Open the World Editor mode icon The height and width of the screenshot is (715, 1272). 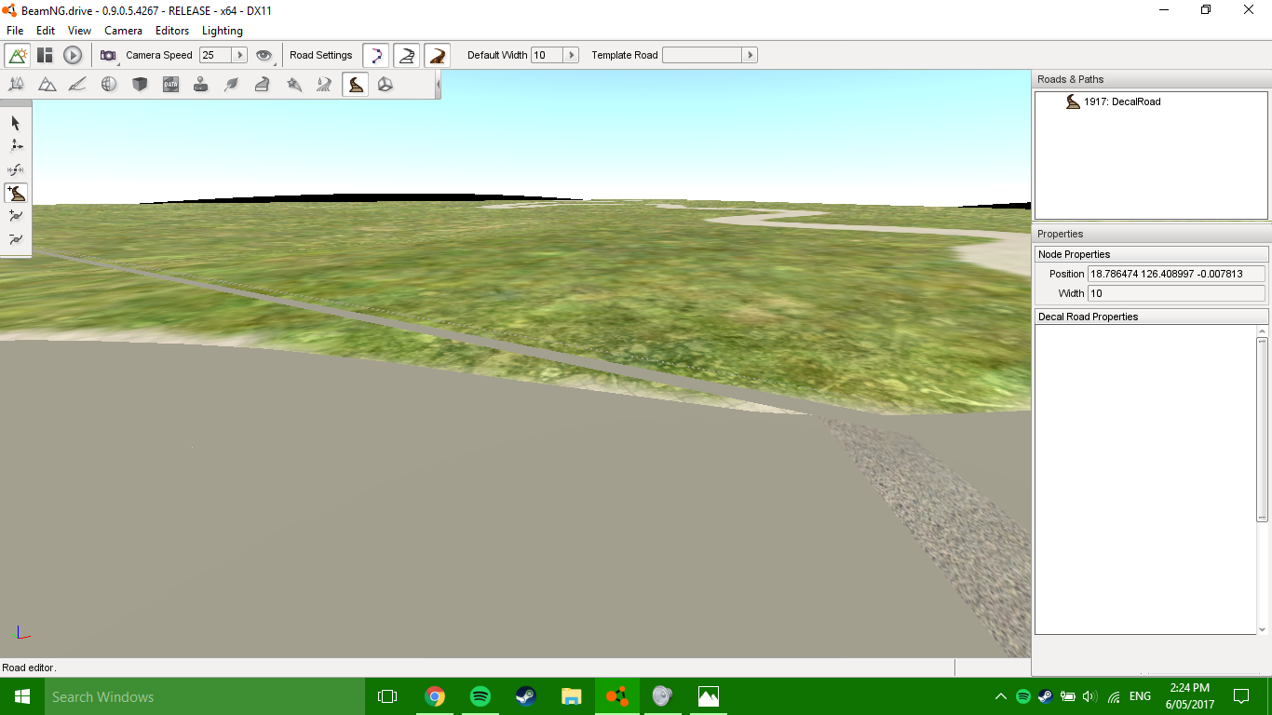pyautogui.click(x=18, y=55)
